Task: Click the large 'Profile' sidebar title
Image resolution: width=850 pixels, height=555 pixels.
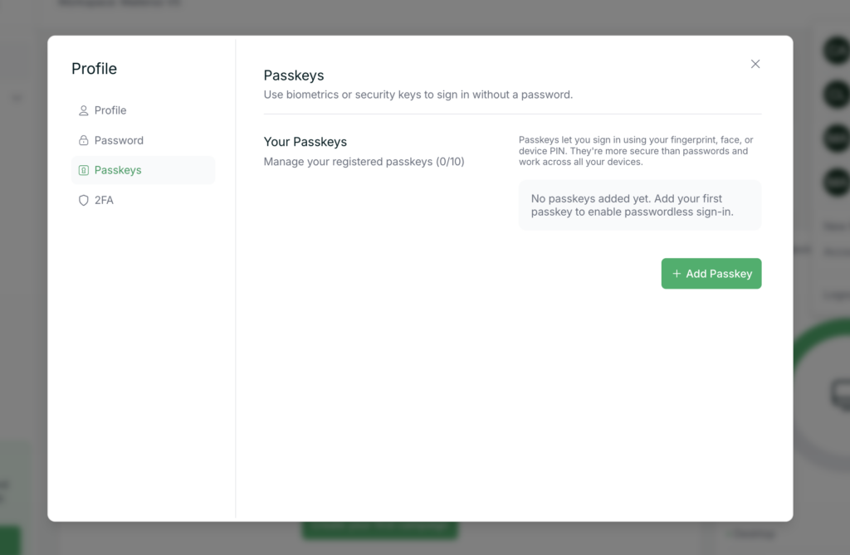Action: coord(94,69)
